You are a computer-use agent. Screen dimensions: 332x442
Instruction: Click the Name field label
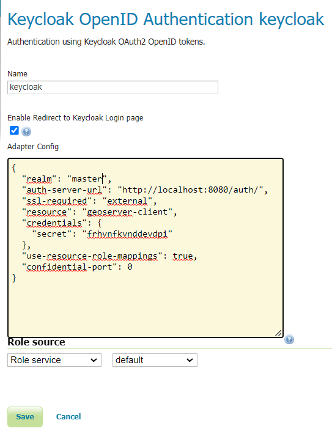coord(18,74)
